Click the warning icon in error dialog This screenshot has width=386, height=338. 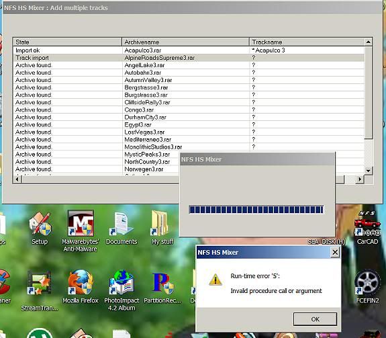pos(215,280)
